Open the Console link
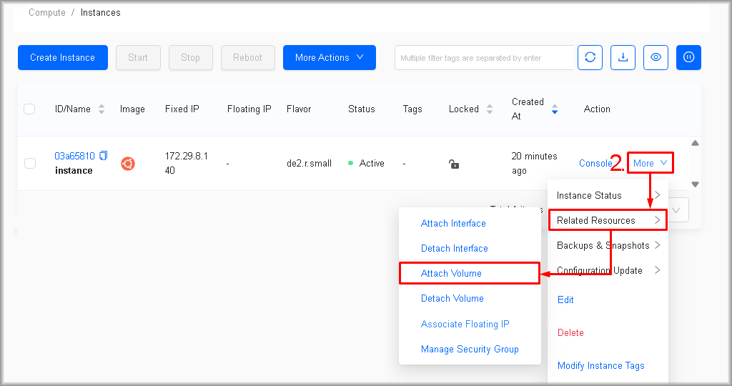 click(595, 163)
